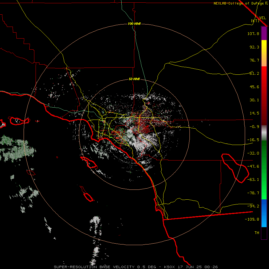Click the -32.0 scale value
Viewport: 269px width, 269px height.
pos(253,153)
